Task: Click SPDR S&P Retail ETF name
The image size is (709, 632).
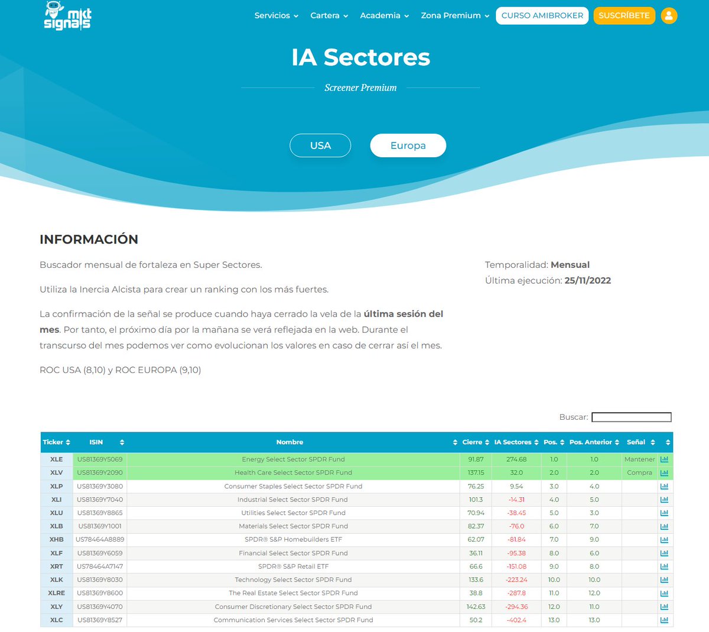Action: click(x=293, y=566)
